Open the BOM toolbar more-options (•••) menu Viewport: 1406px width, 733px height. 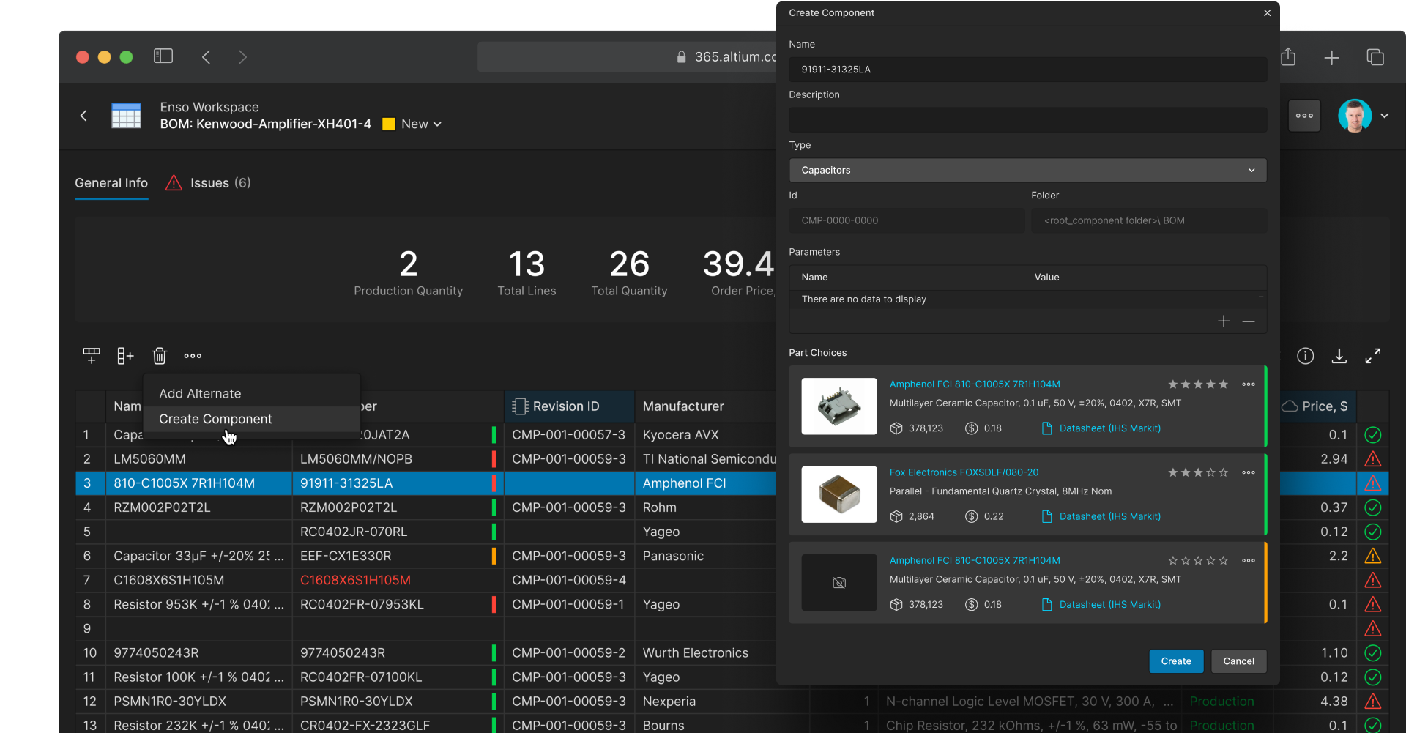(193, 356)
